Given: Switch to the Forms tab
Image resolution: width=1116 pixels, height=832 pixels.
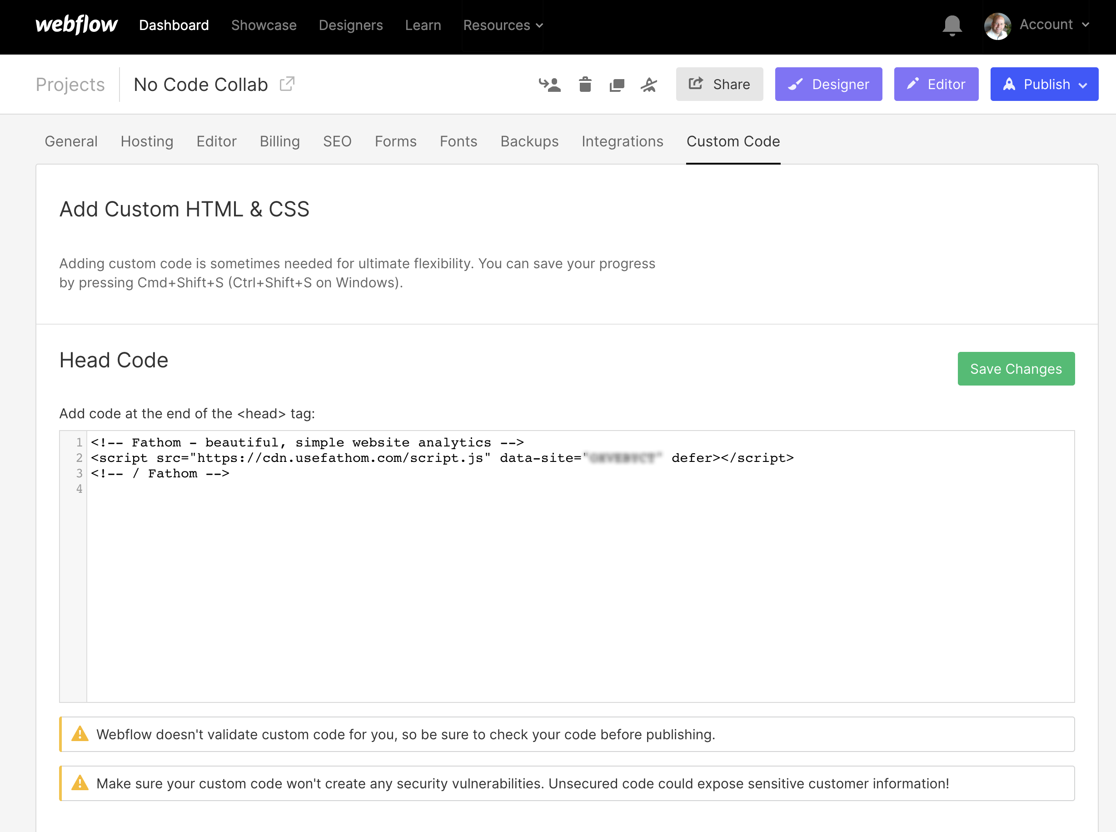Looking at the screenshot, I should tap(395, 141).
